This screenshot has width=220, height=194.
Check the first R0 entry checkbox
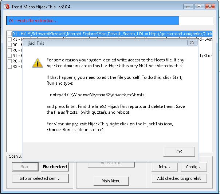tap(10, 45)
